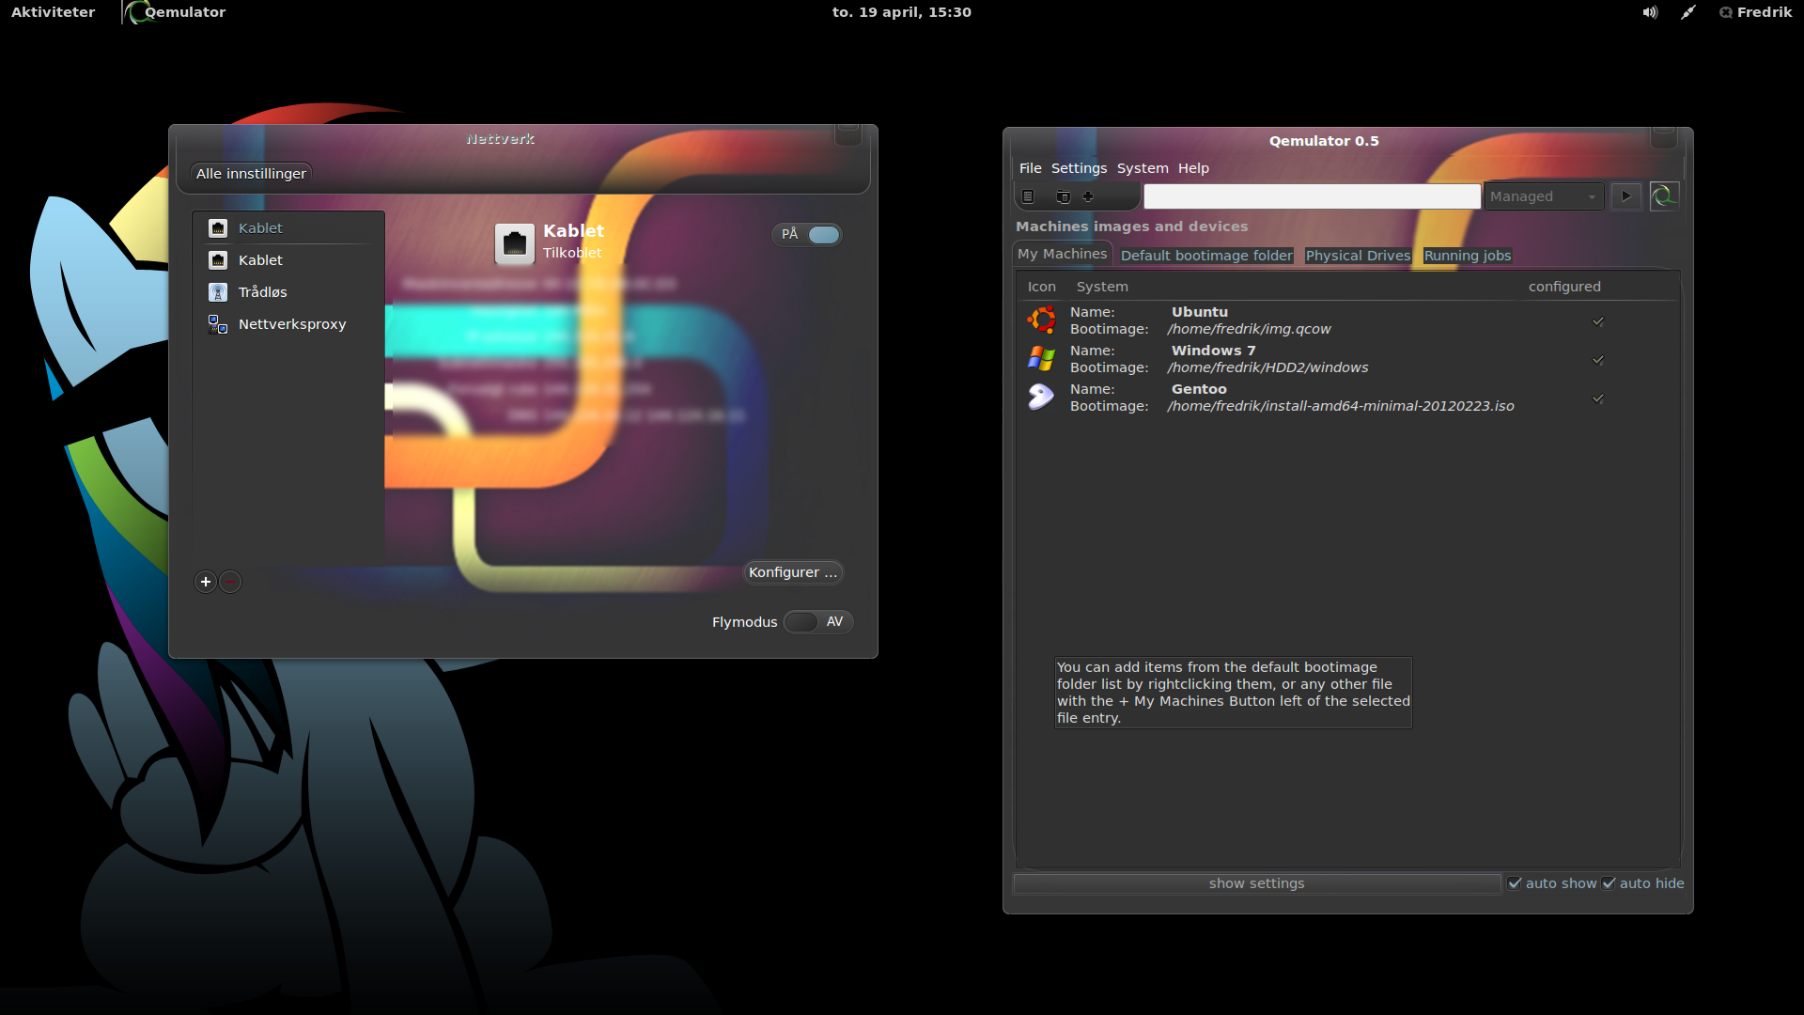Click the Alle innstillinger button
This screenshot has height=1015, width=1804.
pyautogui.click(x=251, y=174)
